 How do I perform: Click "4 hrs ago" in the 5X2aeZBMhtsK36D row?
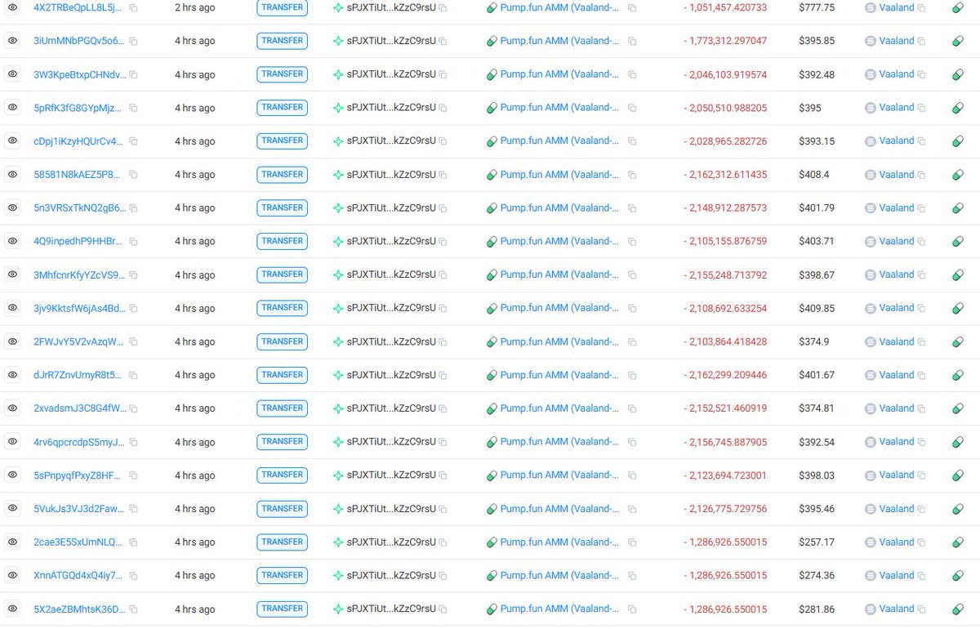[x=195, y=609]
